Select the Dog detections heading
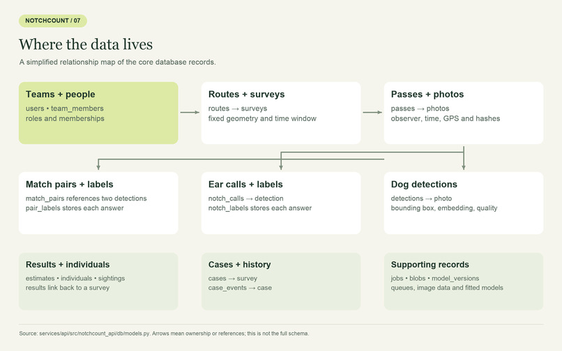The image size is (562, 351). tap(424, 184)
